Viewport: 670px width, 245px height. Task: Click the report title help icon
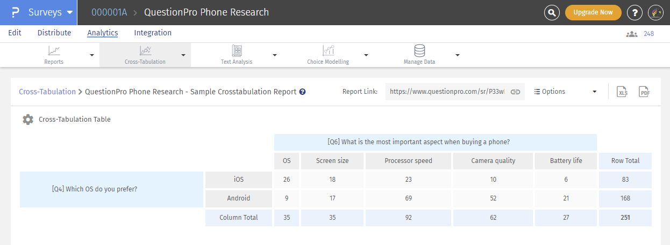pyautogui.click(x=303, y=92)
